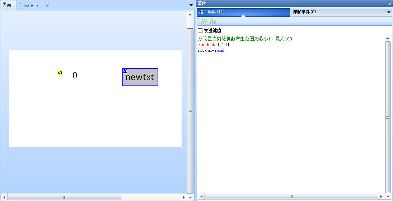Viewport: 393px width, 201px height.
Task: Click the comment-out lines icon
Action: click(x=204, y=21)
